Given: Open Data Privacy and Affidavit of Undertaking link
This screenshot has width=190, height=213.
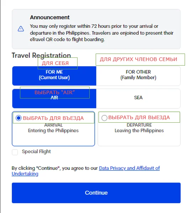Looking at the screenshot, I should pyautogui.click(x=86, y=171).
